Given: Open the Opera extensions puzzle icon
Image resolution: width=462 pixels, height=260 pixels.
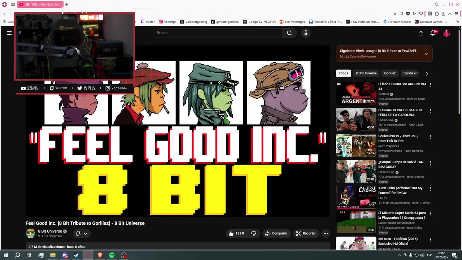Looking at the screenshot, I should [x=437, y=13].
